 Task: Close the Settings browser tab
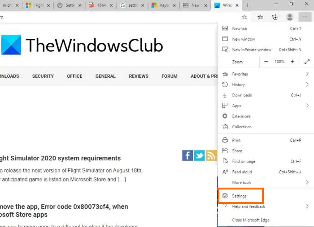[80, 5]
